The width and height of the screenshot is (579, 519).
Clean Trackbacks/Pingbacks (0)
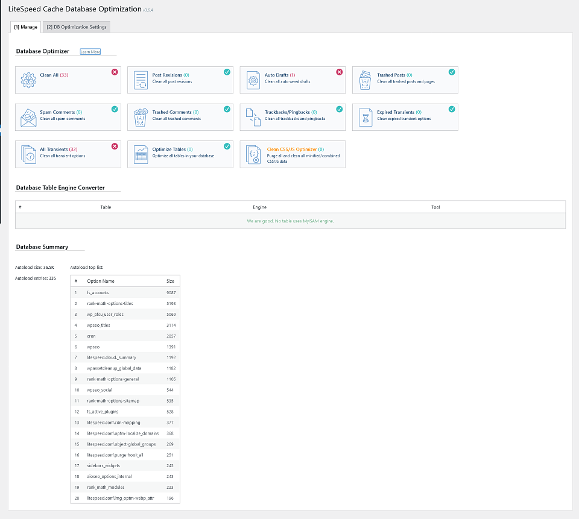pyautogui.click(x=293, y=117)
